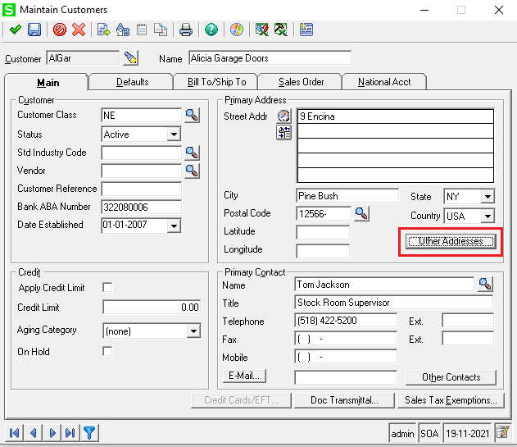Open the notepad memo toolbar icon
The image size is (517, 447).
click(x=142, y=30)
